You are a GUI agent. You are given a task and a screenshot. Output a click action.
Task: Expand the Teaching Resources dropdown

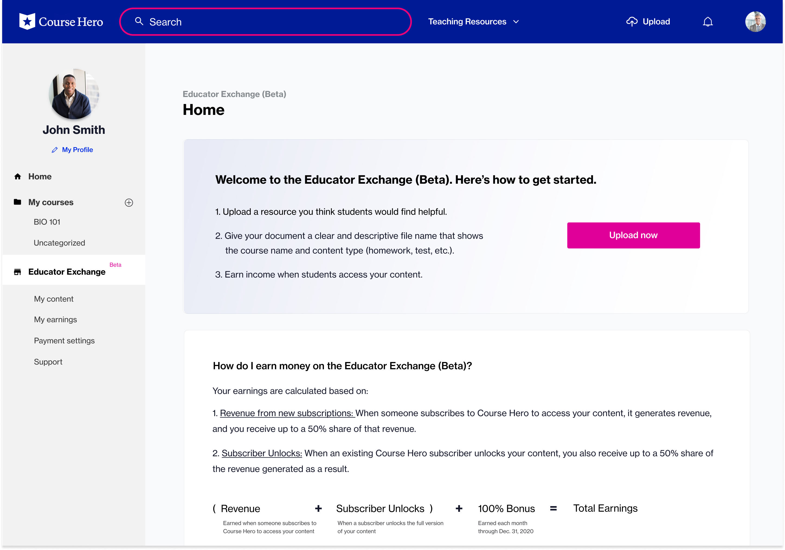[467, 21]
